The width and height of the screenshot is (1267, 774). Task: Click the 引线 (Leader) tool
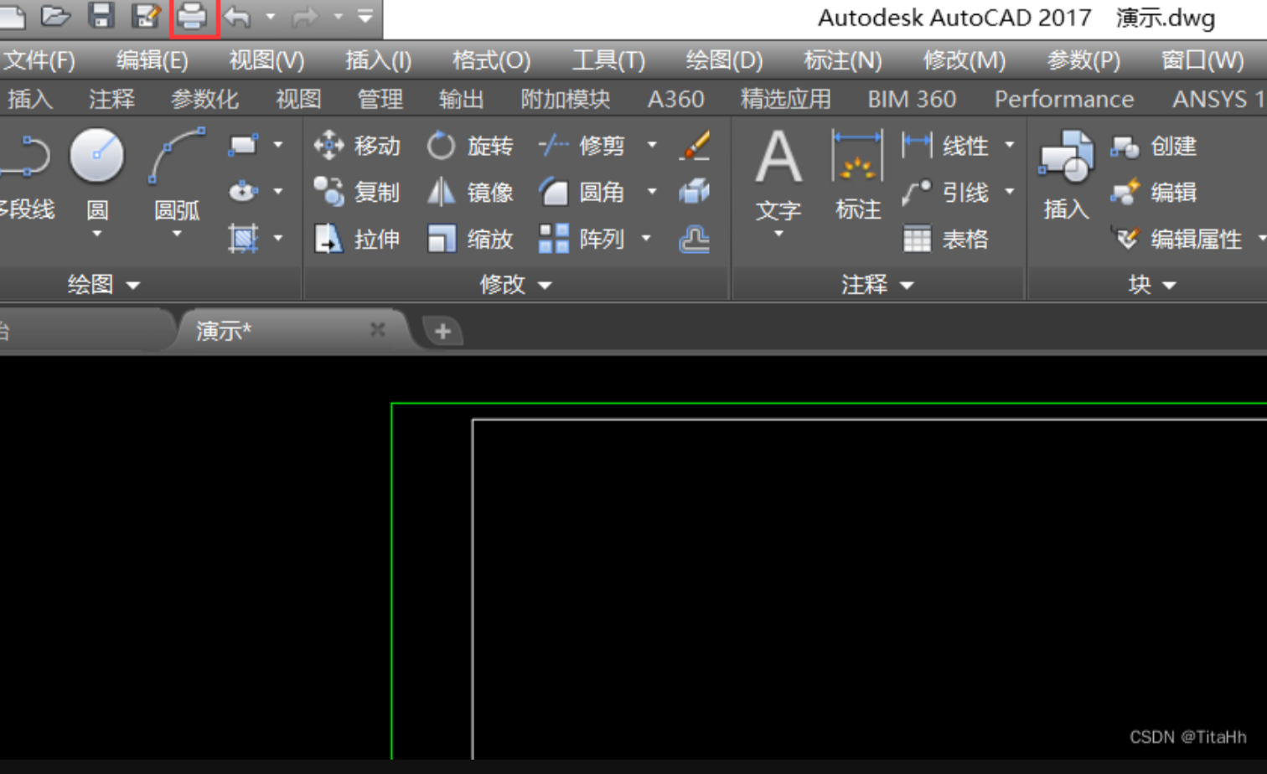945,192
